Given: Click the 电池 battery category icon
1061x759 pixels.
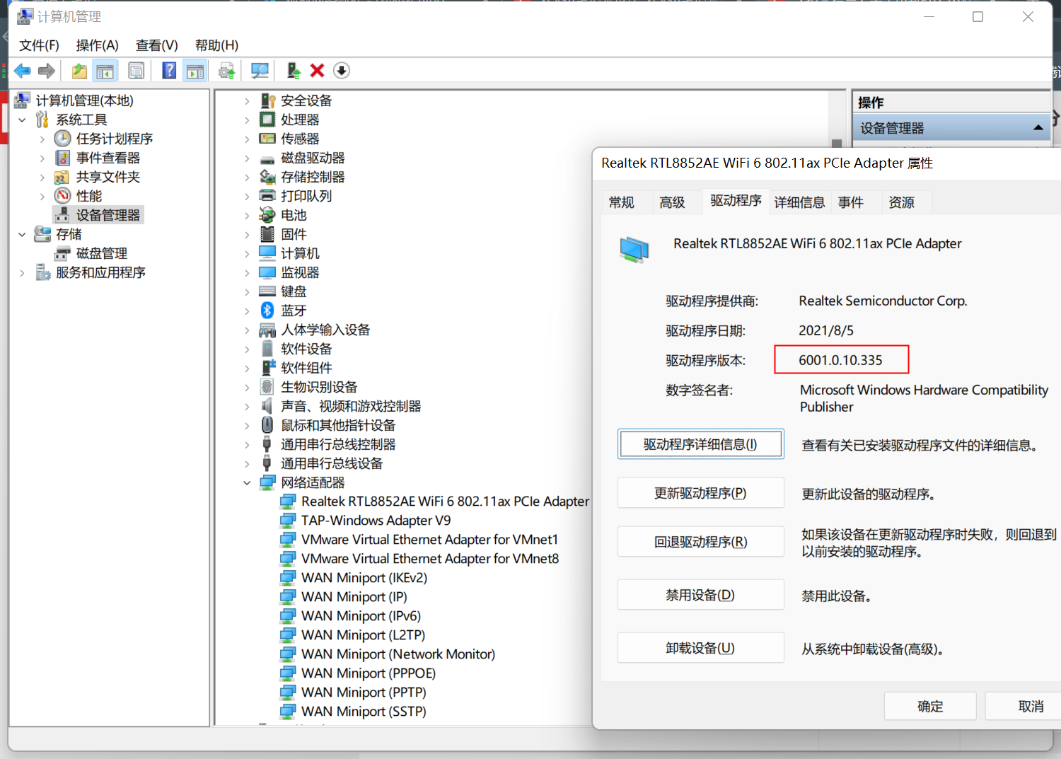Looking at the screenshot, I should [267, 215].
